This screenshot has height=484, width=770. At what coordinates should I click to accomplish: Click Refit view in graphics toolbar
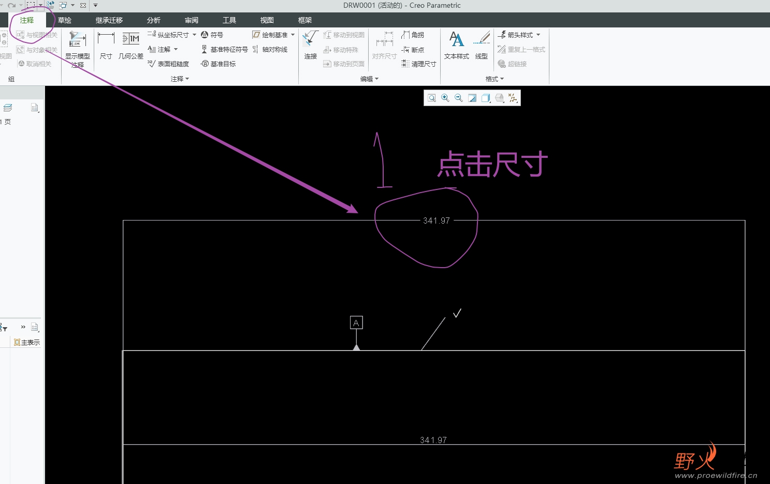point(432,98)
